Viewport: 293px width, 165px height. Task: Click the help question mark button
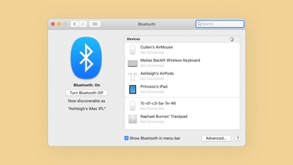point(238,138)
